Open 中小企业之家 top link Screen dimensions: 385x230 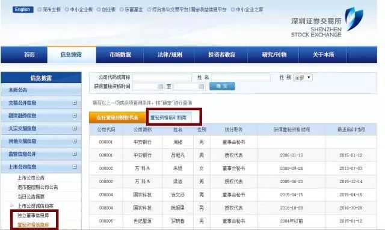pos(250,10)
